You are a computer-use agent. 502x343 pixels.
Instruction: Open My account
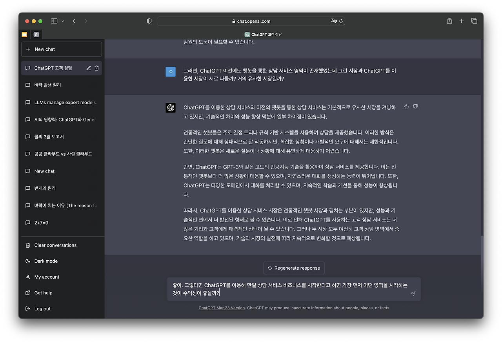tap(46, 277)
